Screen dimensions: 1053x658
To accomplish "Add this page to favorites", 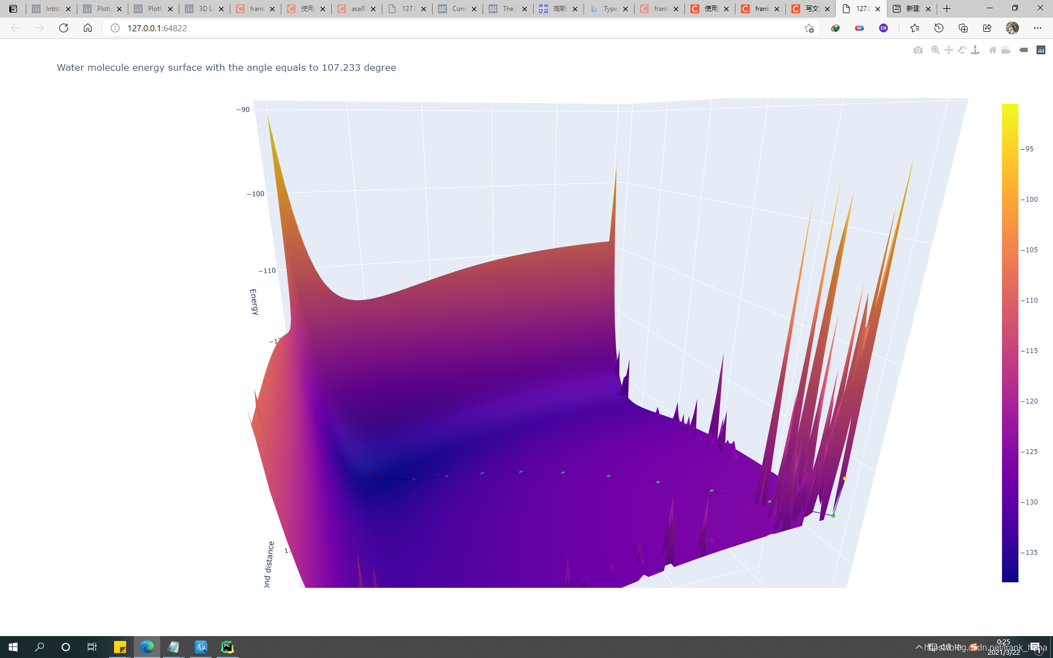I will coord(809,28).
